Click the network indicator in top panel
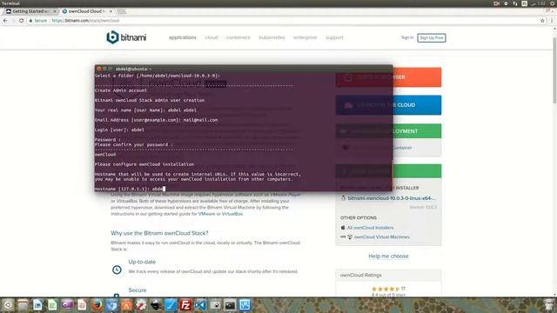 click(515, 3)
